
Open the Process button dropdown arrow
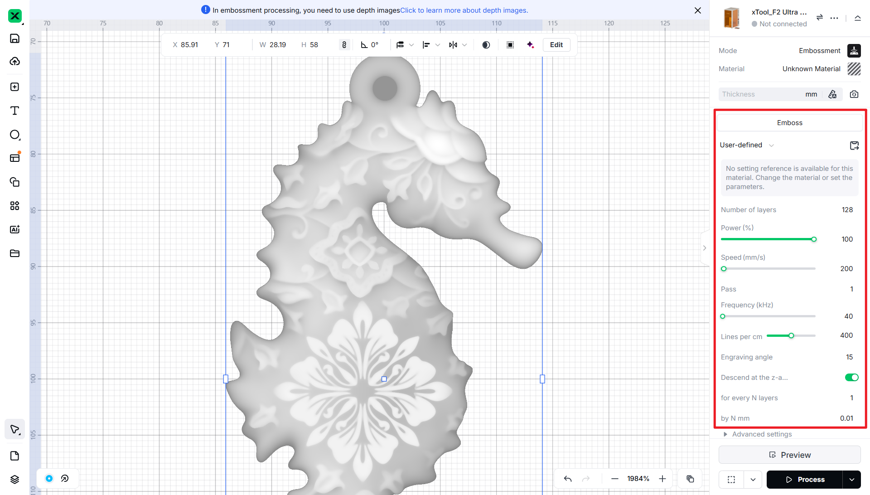click(x=852, y=480)
